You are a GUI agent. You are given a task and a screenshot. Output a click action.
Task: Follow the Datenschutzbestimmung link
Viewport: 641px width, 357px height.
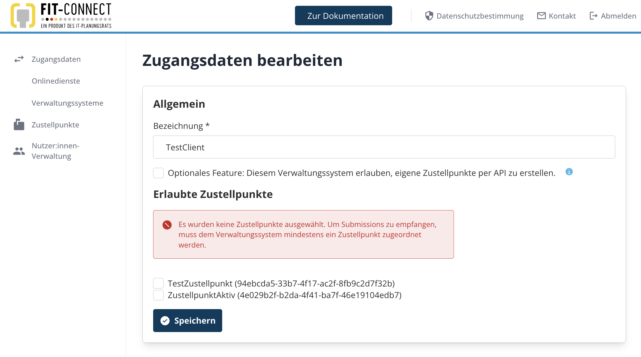480,16
